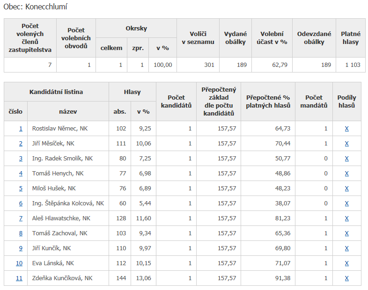Click vote share X for Zdeňka Kunčíková
368x290 pixels.
(346, 278)
